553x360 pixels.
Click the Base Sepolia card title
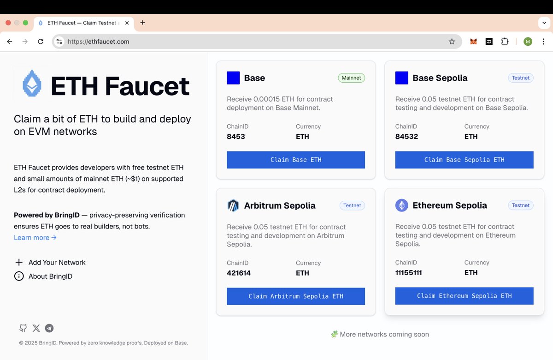pyautogui.click(x=440, y=78)
